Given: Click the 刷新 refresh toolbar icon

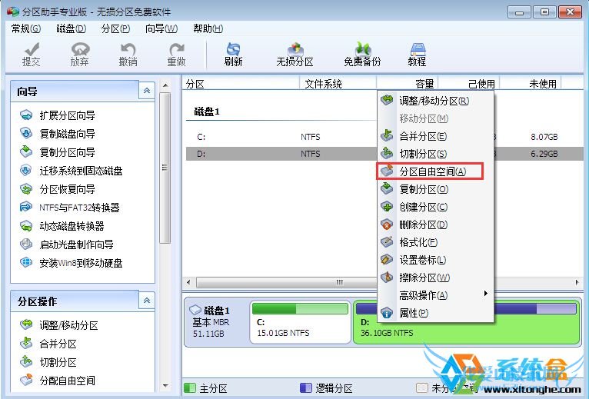Looking at the screenshot, I should pyautogui.click(x=233, y=55).
